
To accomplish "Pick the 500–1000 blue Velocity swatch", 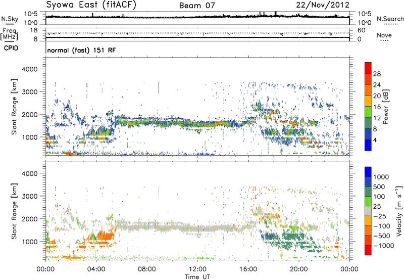I will pyautogui.click(x=368, y=181).
